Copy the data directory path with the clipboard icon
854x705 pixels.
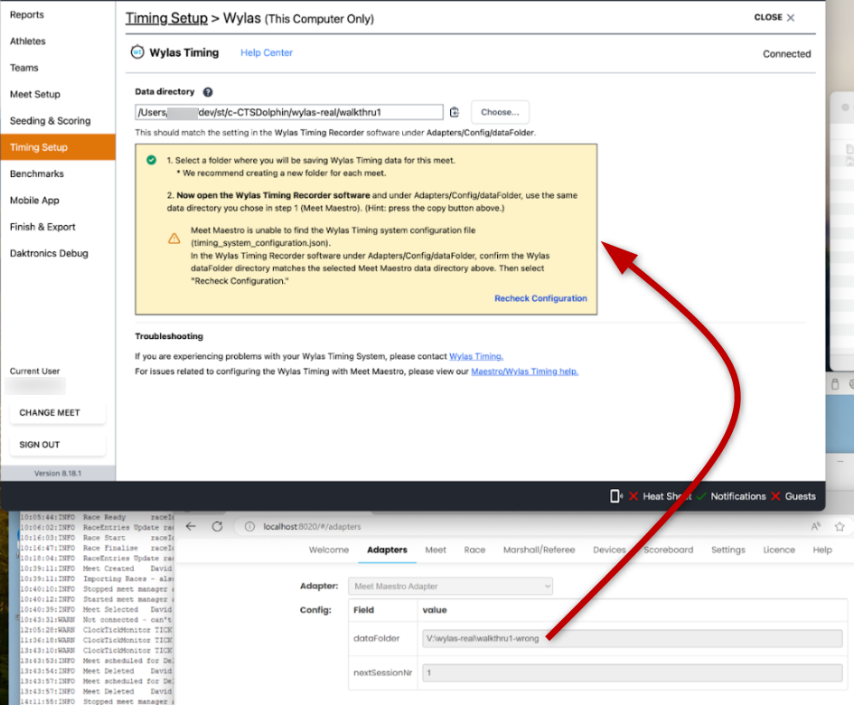pos(455,112)
